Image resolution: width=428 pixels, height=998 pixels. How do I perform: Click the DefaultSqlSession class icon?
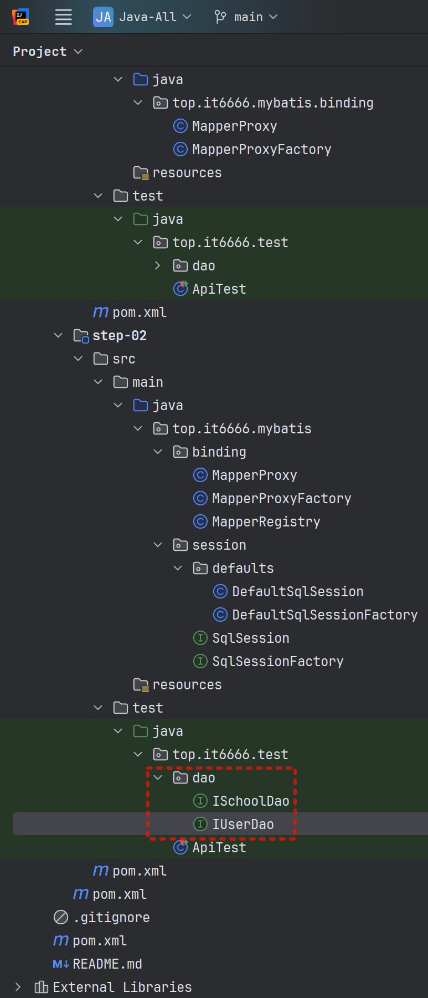point(220,592)
